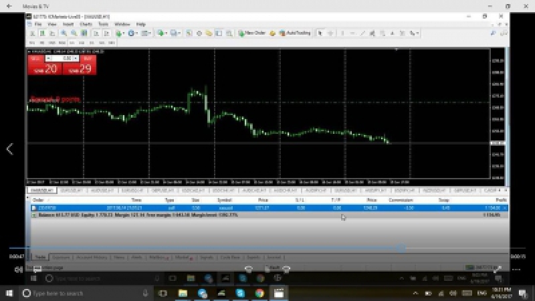Image resolution: width=535 pixels, height=301 pixels.
Task: Open the Charts menu
Action: pos(86,24)
